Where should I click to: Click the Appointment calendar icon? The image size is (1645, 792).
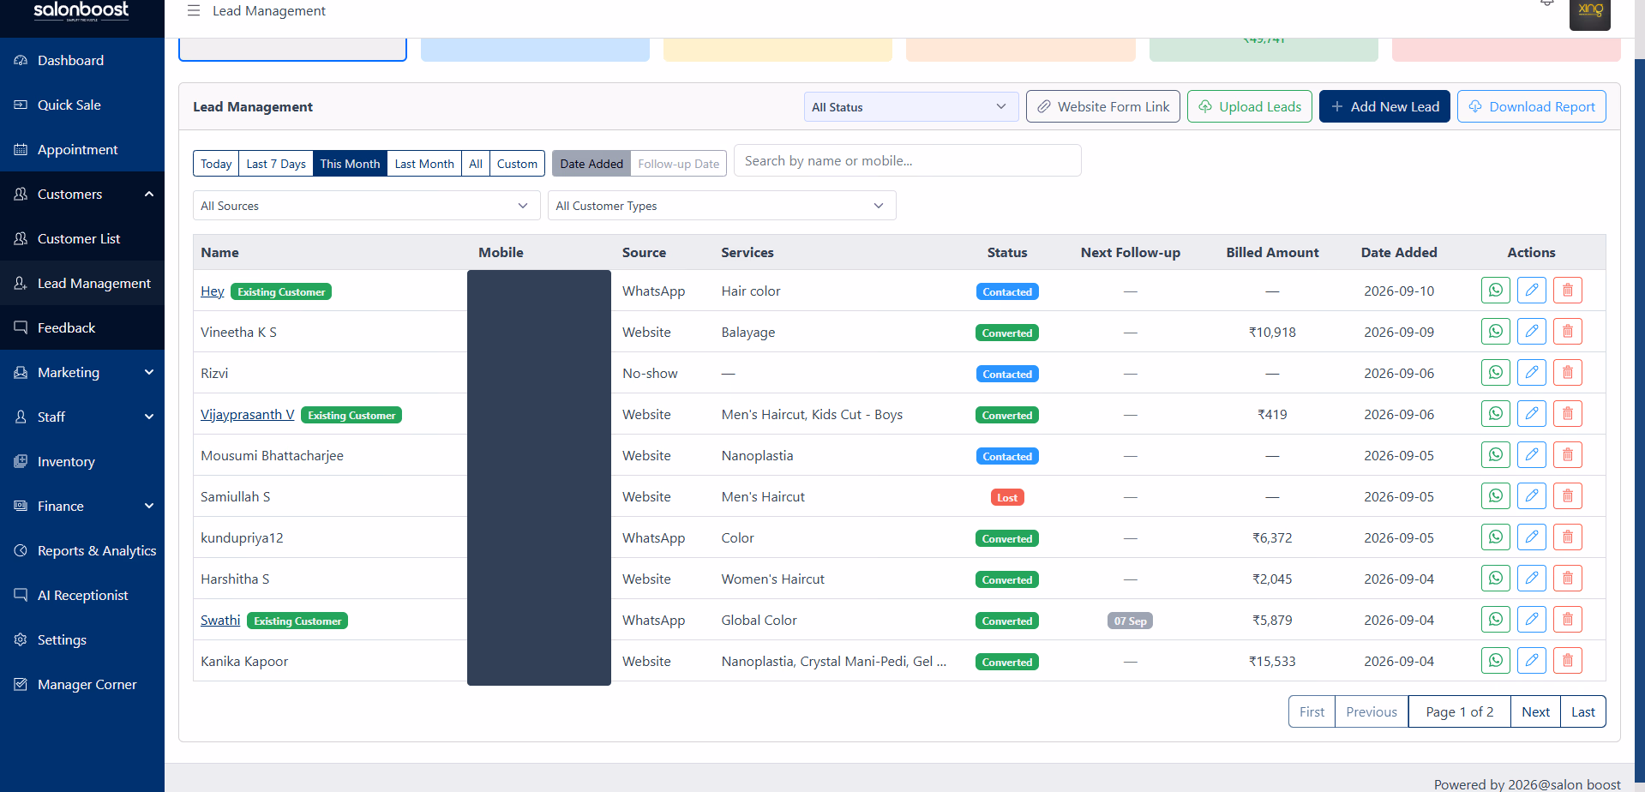21,149
